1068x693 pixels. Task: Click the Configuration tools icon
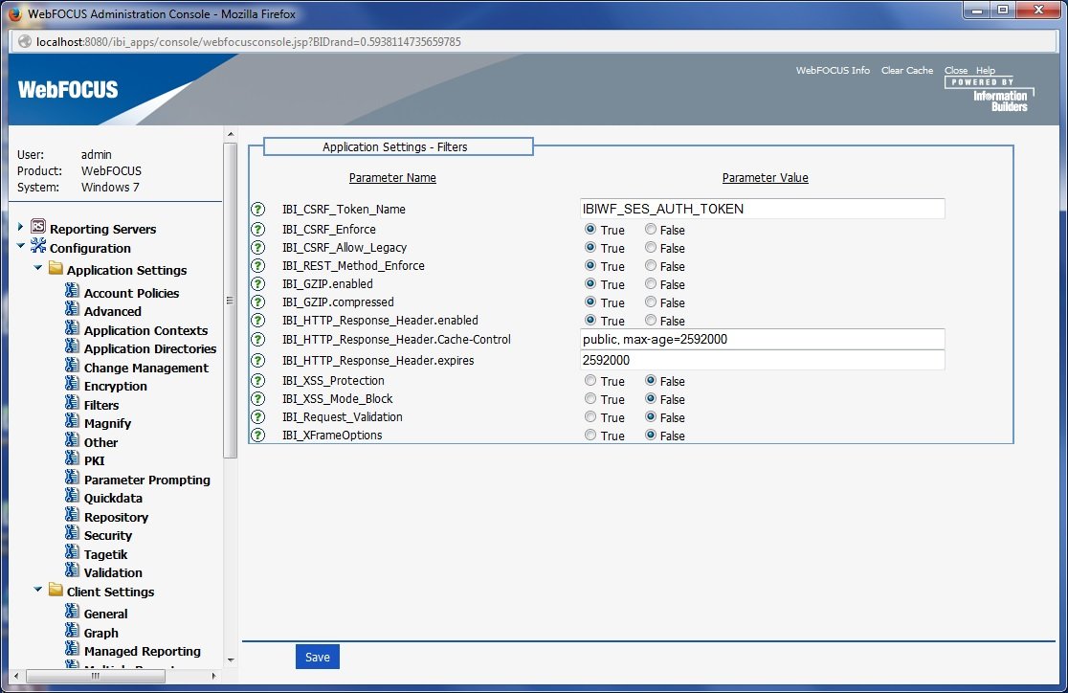[38, 246]
